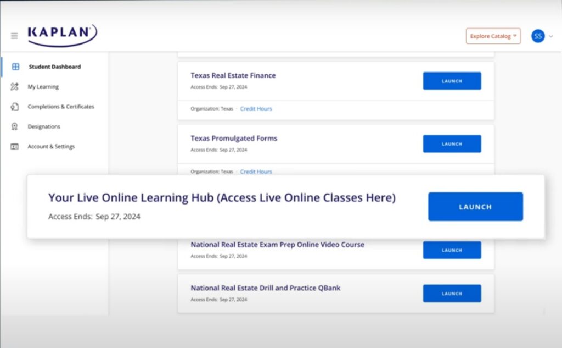The image size is (562, 348).
Task: Click the Completions & Certificates icon
Action: point(15,107)
